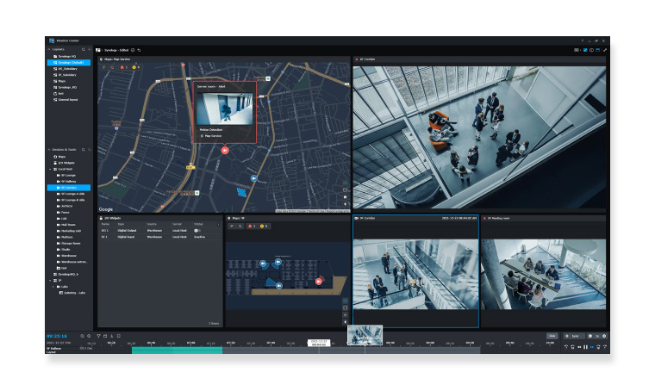Viewport: 655px width, 391px height.
Task: Click the Map Service link in alert popup
Action: (210, 136)
